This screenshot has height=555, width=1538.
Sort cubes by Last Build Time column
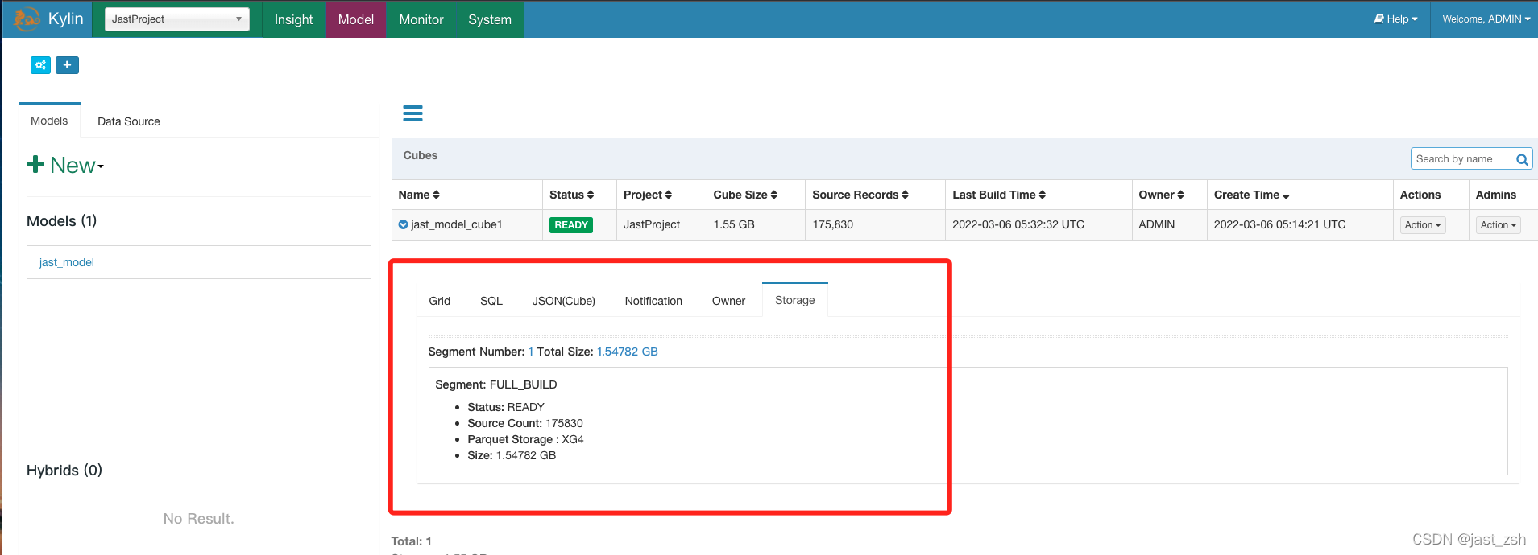click(999, 195)
